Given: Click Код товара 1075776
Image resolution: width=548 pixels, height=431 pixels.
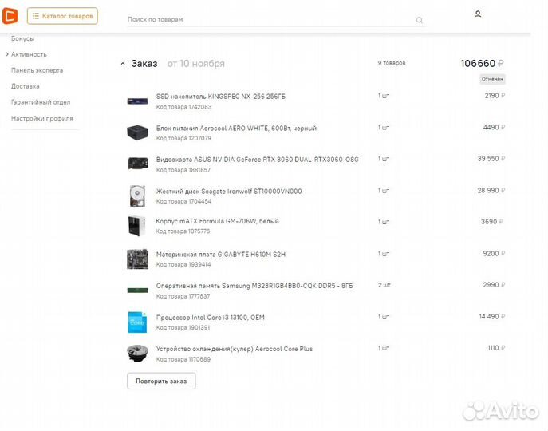Looking at the screenshot, I should [x=183, y=231].
